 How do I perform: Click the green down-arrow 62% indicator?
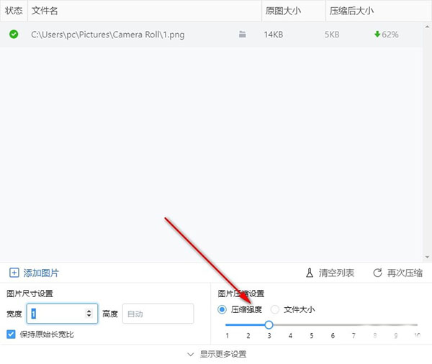pyautogui.click(x=386, y=34)
